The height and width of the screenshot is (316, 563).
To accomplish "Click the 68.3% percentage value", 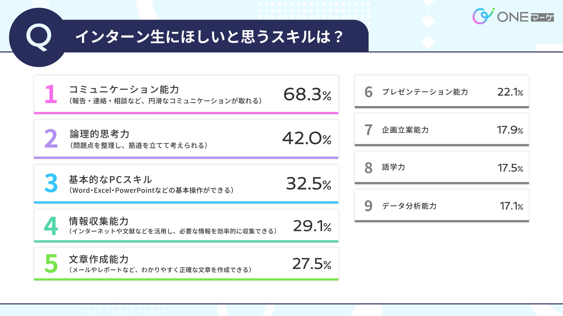I will (307, 95).
